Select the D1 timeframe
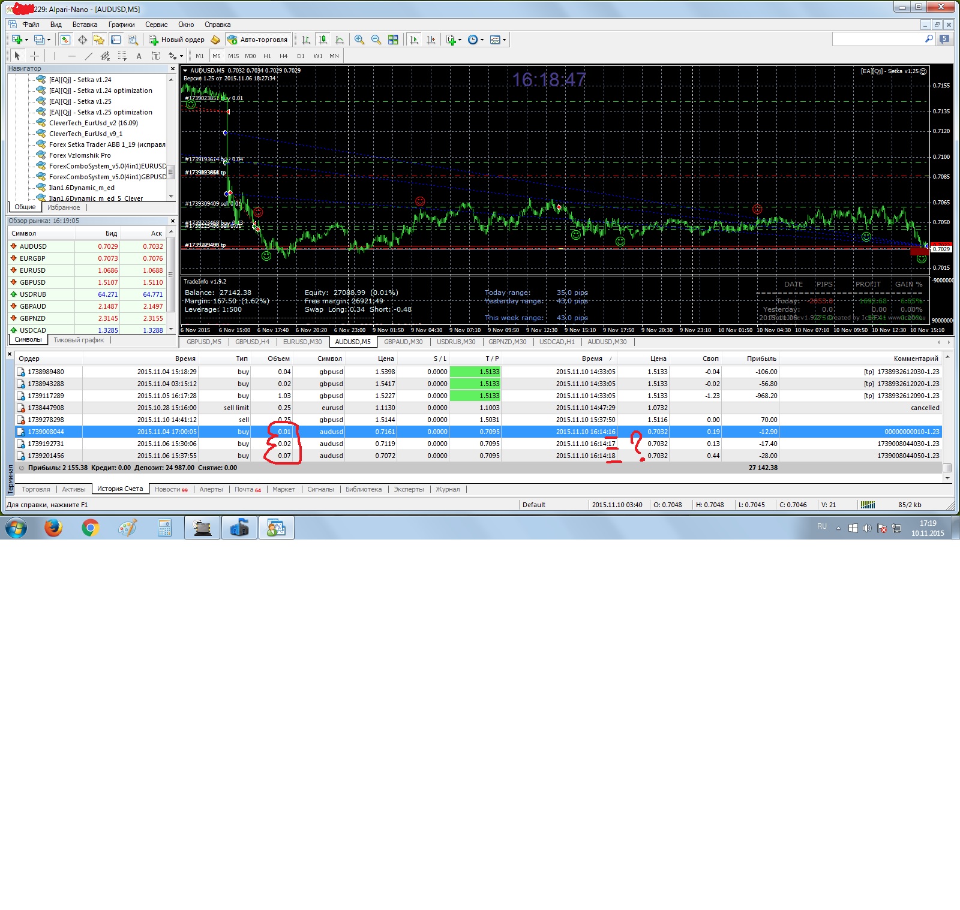 click(x=301, y=56)
